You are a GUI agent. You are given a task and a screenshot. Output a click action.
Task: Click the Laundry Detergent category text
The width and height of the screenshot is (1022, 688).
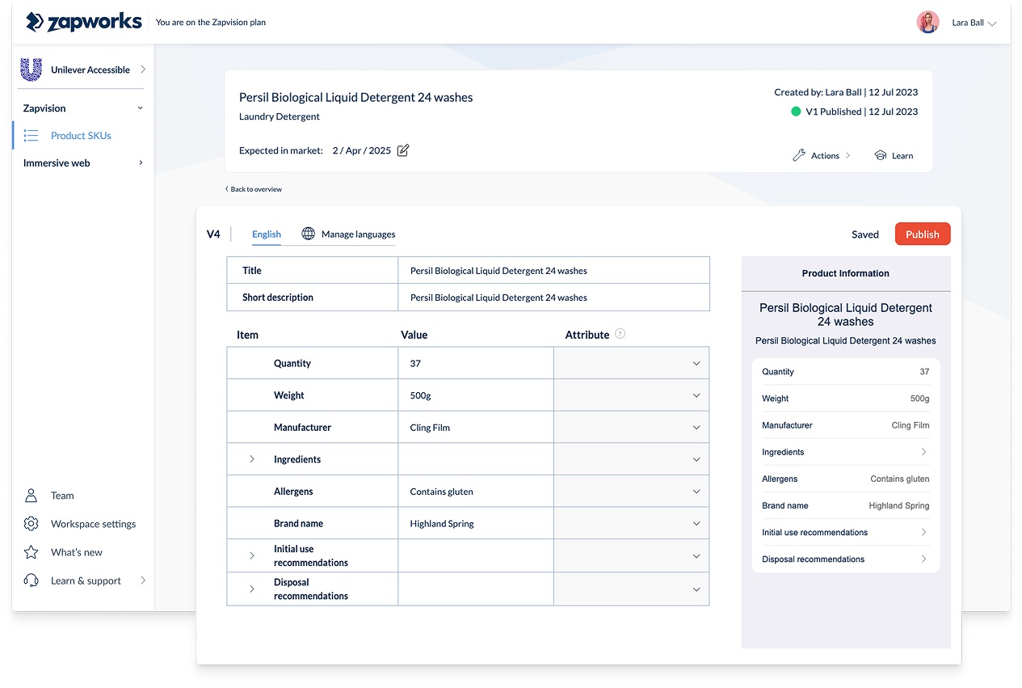tap(280, 116)
